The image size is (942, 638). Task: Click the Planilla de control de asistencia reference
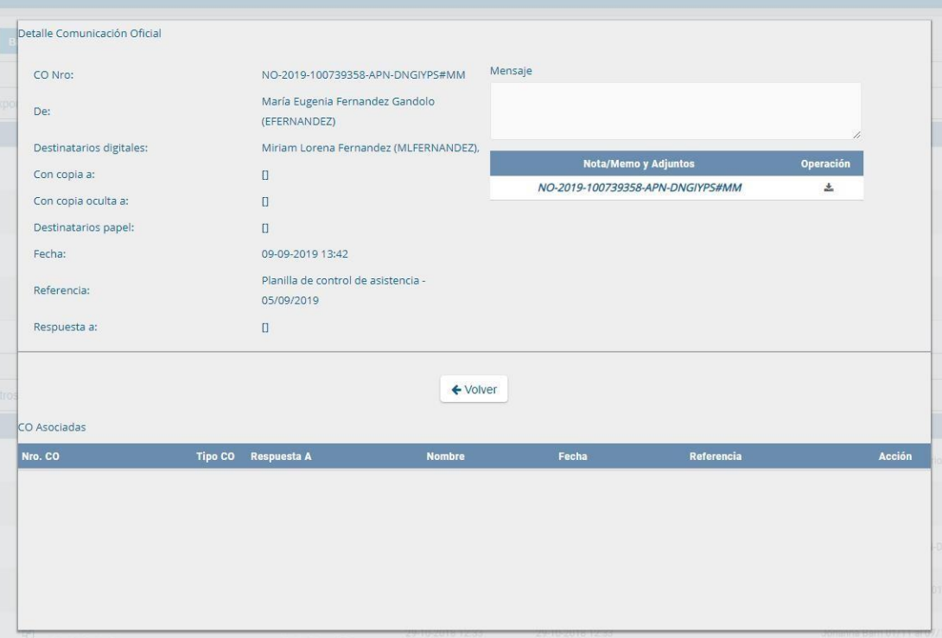(343, 291)
